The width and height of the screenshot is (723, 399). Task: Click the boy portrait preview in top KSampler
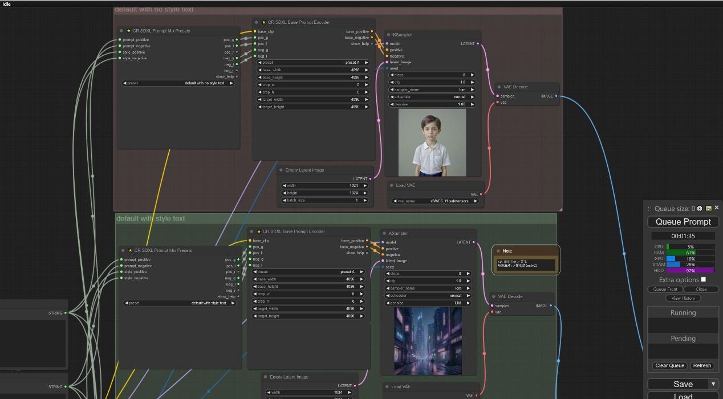tap(432, 142)
